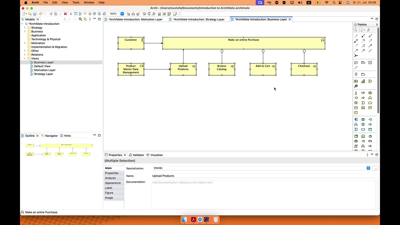Click the Documentation text area

[x=264, y=194]
